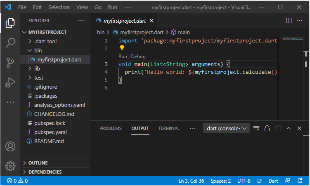The height and width of the screenshot is (186, 310).
Task: Split the editor to the right
Action: pos(289,21)
